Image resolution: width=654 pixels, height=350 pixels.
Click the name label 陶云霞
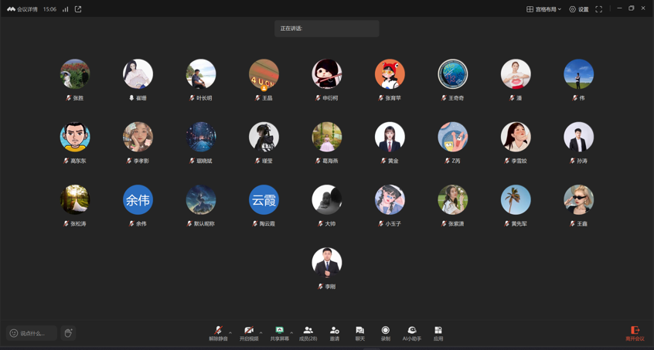click(x=267, y=224)
